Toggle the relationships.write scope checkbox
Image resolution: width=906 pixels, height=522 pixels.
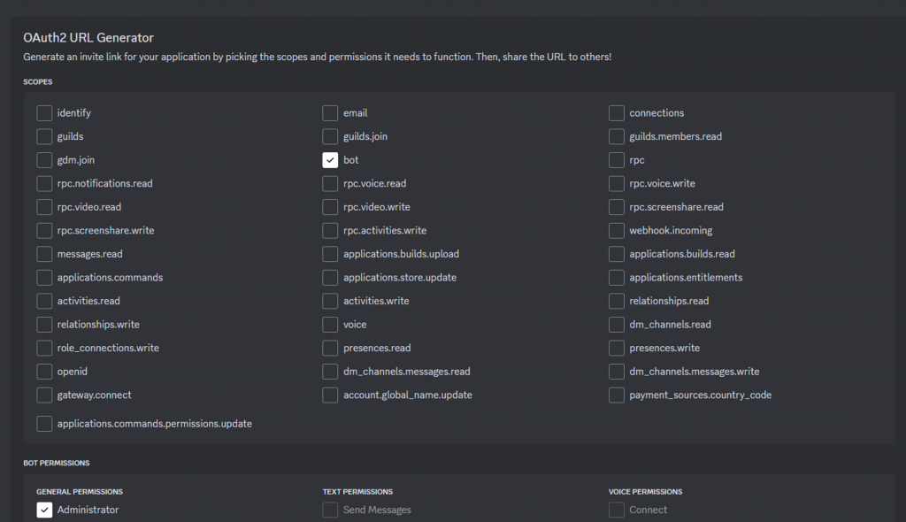[44, 325]
